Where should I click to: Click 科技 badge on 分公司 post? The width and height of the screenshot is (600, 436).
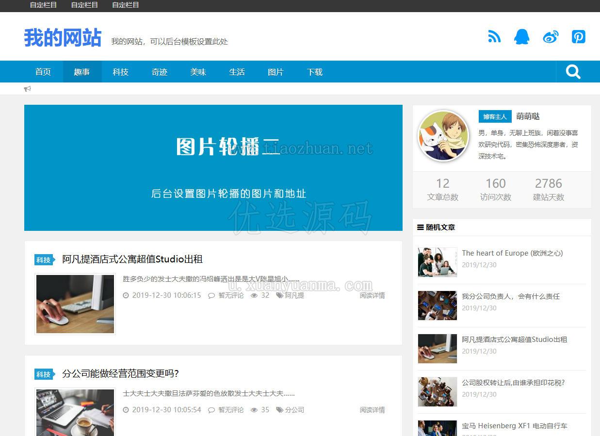click(x=45, y=374)
